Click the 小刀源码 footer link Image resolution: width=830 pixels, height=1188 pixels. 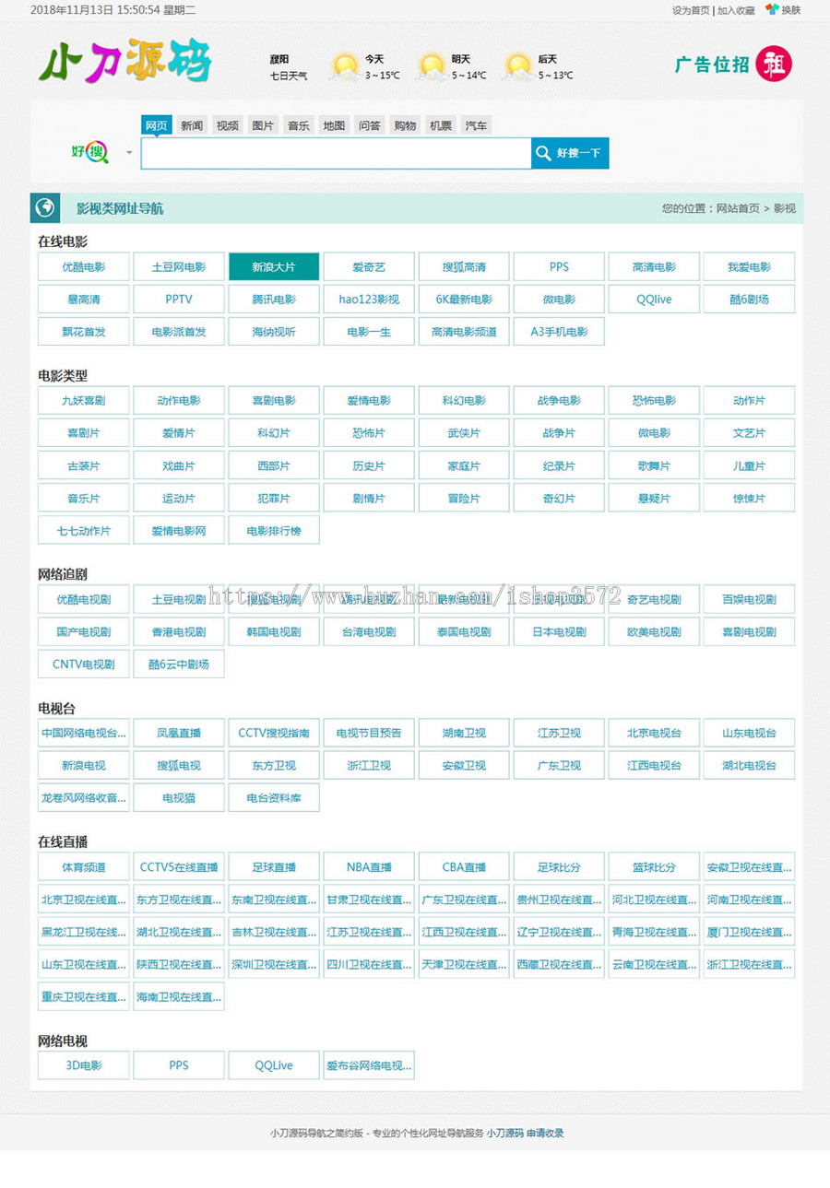(x=504, y=1134)
